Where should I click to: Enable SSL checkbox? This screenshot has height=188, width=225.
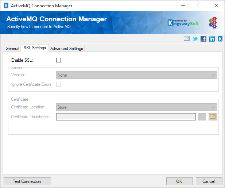59,60
